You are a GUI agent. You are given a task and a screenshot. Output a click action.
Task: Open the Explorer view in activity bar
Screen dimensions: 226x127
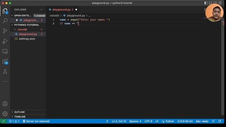[x=5, y=11]
